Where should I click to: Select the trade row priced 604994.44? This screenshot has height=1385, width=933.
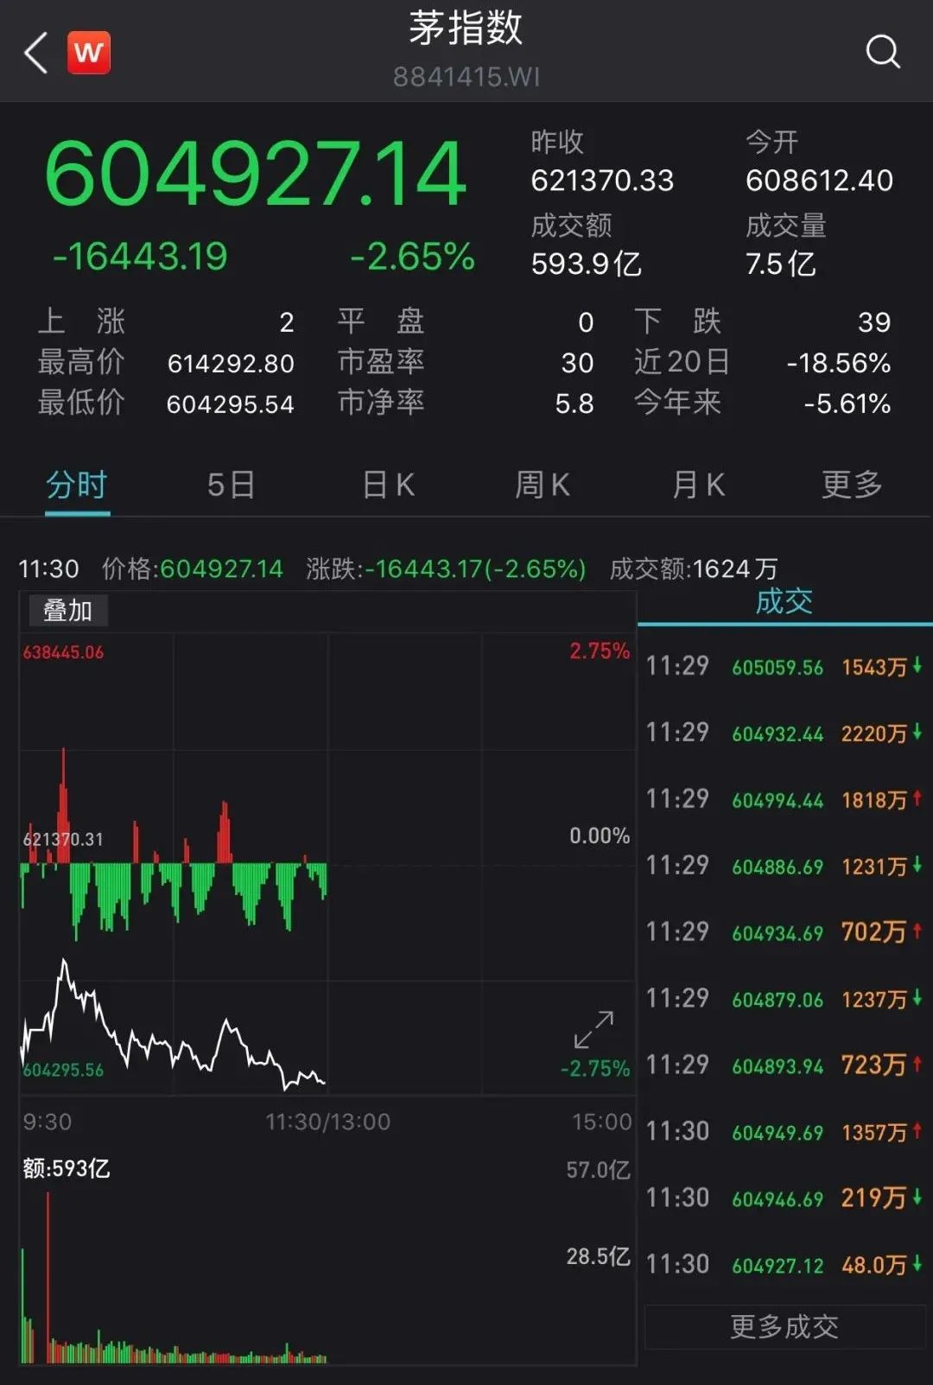pyautogui.click(x=784, y=799)
